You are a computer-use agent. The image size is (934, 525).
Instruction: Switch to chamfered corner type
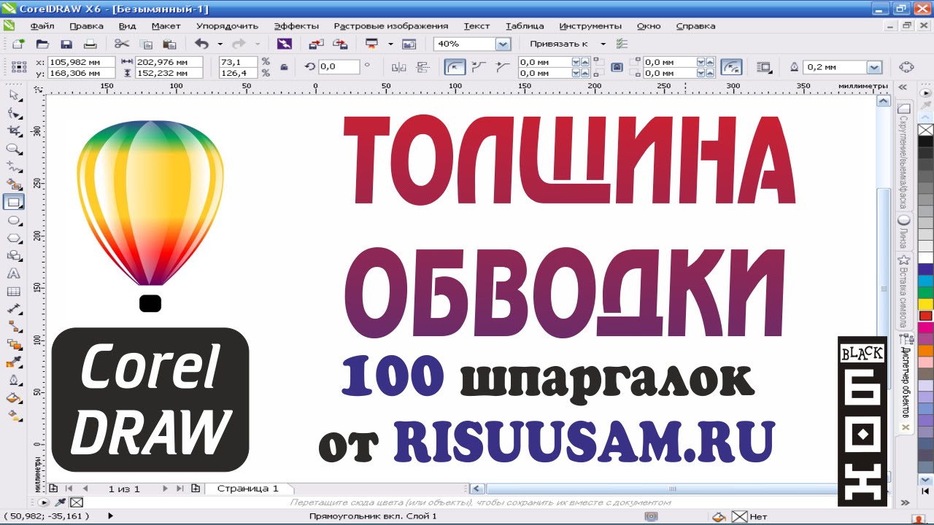[x=502, y=67]
